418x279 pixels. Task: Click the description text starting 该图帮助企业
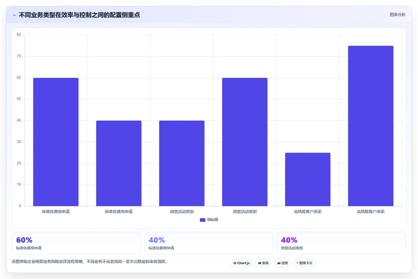(x=90, y=261)
